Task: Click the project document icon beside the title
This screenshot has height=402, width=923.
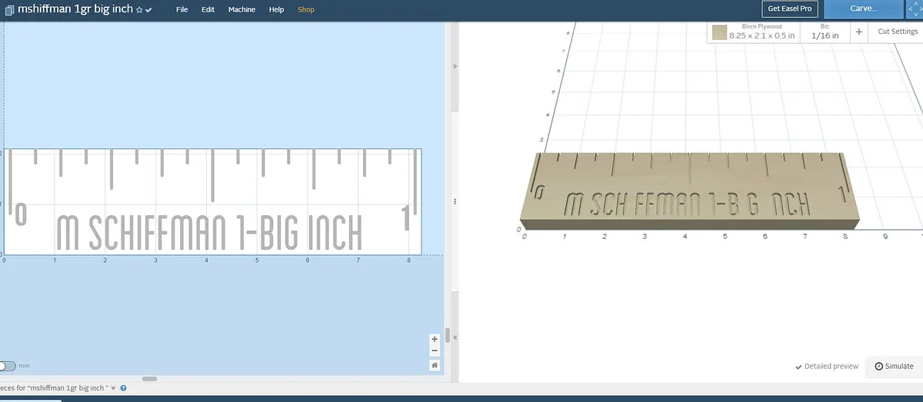Action: (x=8, y=9)
